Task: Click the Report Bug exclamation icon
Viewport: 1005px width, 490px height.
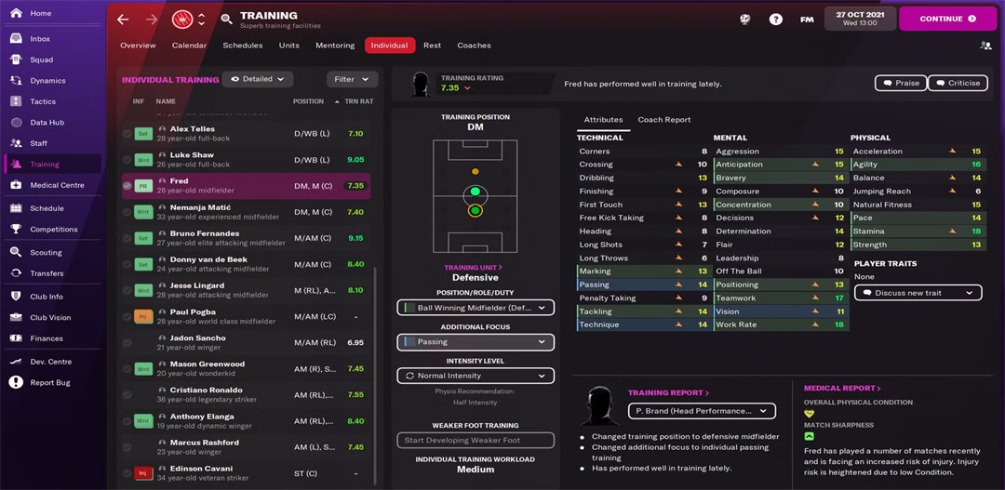Action: (x=16, y=382)
